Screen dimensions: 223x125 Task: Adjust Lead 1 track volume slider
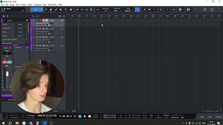click(44, 23)
